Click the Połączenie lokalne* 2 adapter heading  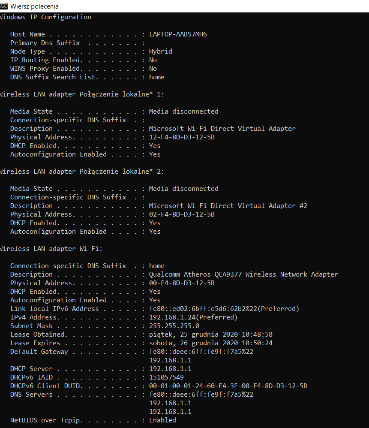point(82,172)
